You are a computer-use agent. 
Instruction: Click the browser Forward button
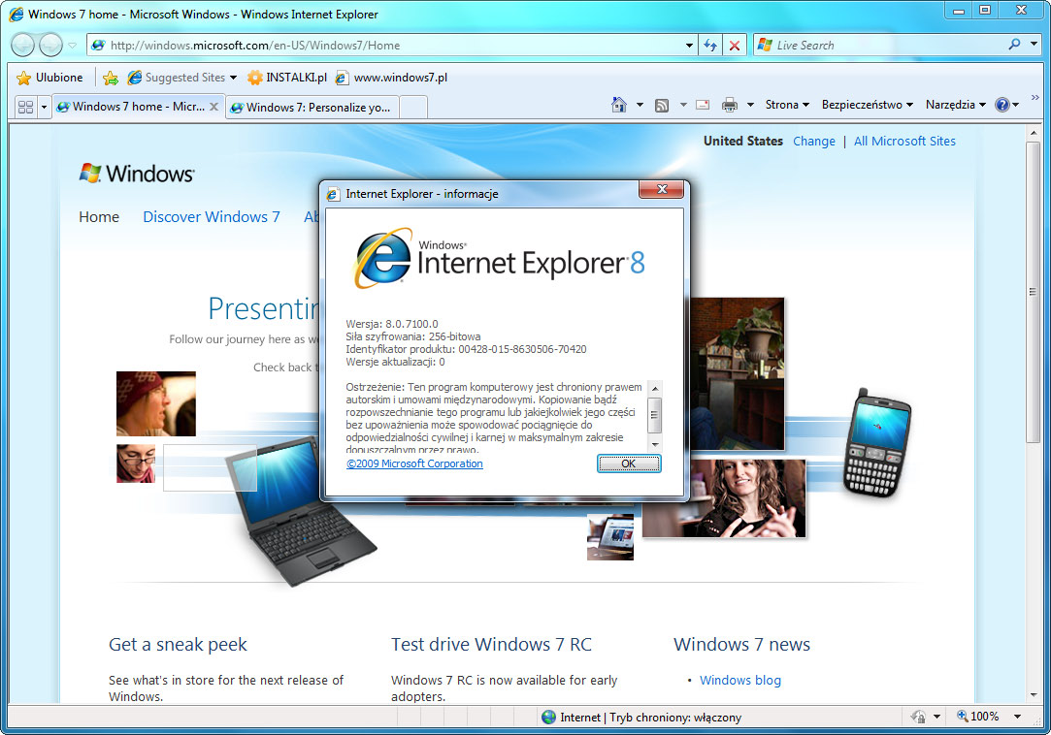pyautogui.click(x=50, y=45)
